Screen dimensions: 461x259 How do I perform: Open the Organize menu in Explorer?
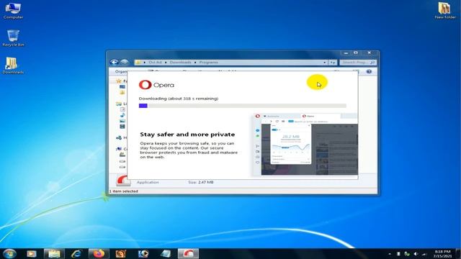pyautogui.click(x=121, y=71)
